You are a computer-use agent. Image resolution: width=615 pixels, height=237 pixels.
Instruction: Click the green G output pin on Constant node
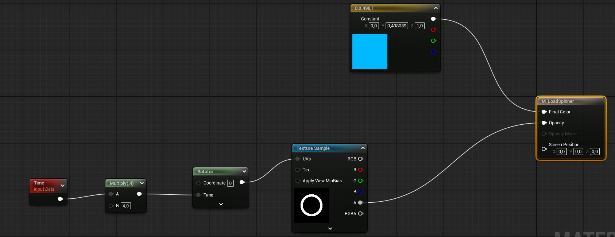tap(433, 41)
